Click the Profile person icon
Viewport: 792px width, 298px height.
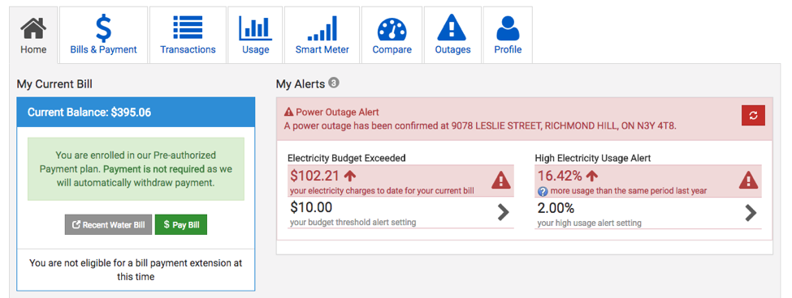(x=508, y=28)
